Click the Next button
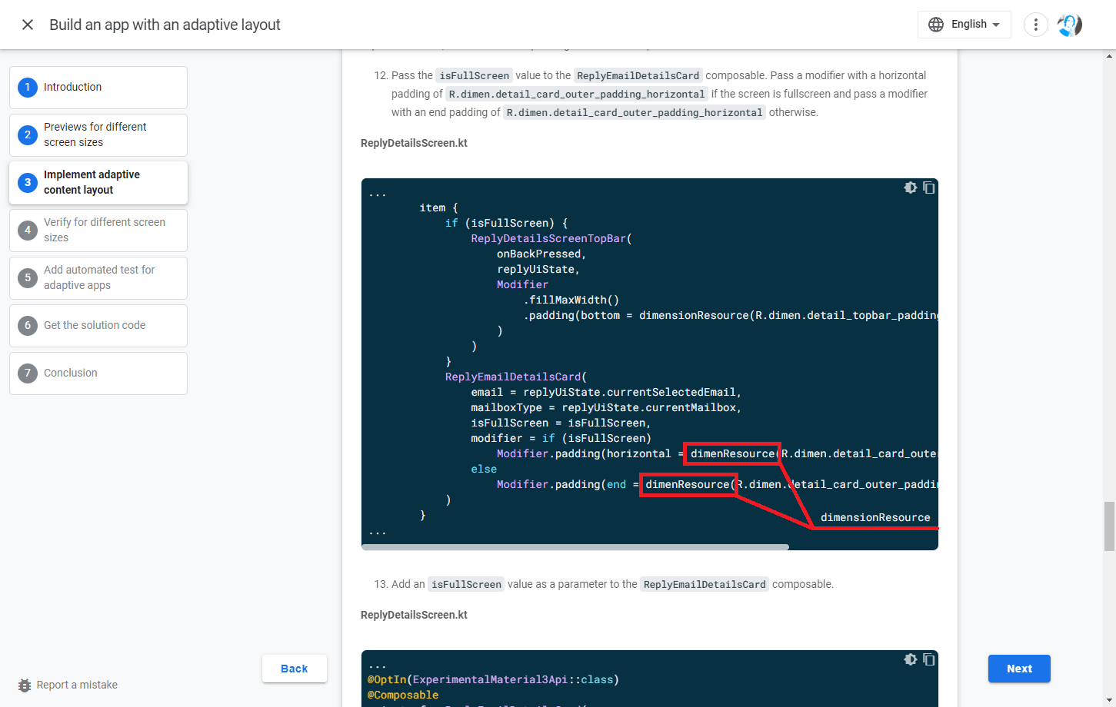The height and width of the screenshot is (707, 1116). 1019,669
